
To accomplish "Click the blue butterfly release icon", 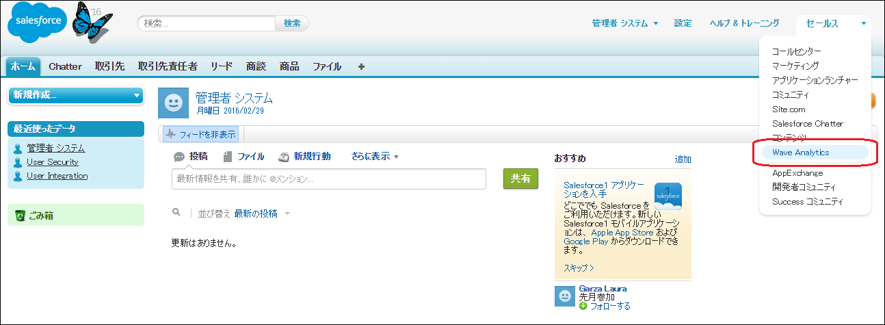I will [x=91, y=23].
